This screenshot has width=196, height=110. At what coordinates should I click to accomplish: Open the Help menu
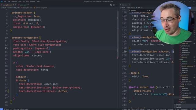[38, 2]
